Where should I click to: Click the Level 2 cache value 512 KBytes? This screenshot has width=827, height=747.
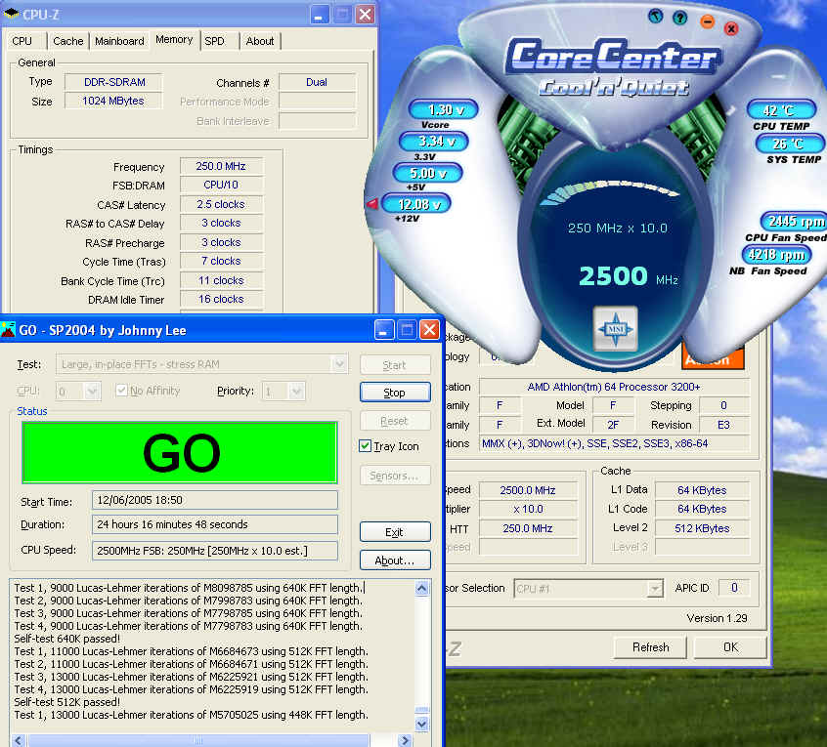702,528
